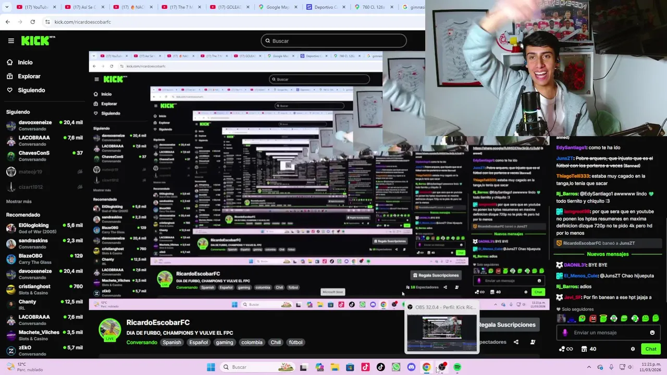This screenshot has height=375, width=667.
Task: Click Regala Suscripciones button
Action: pos(507,324)
